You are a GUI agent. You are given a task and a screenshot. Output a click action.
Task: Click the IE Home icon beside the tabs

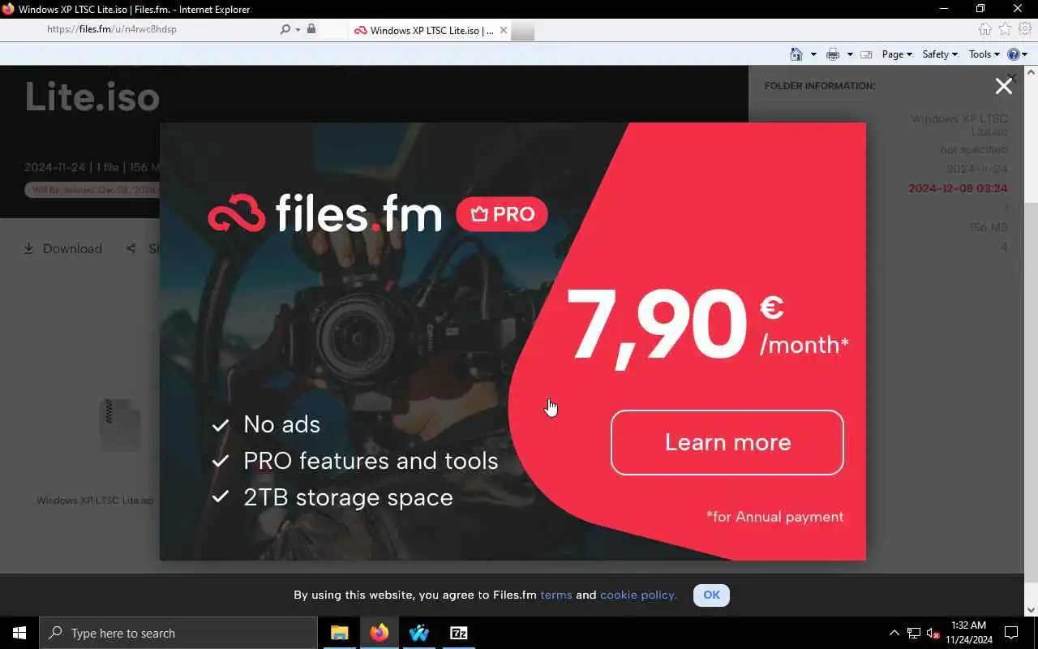coord(984,30)
